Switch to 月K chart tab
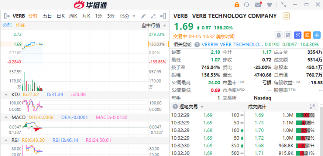This screenshot has height=156, width=323. pos(86,16)
